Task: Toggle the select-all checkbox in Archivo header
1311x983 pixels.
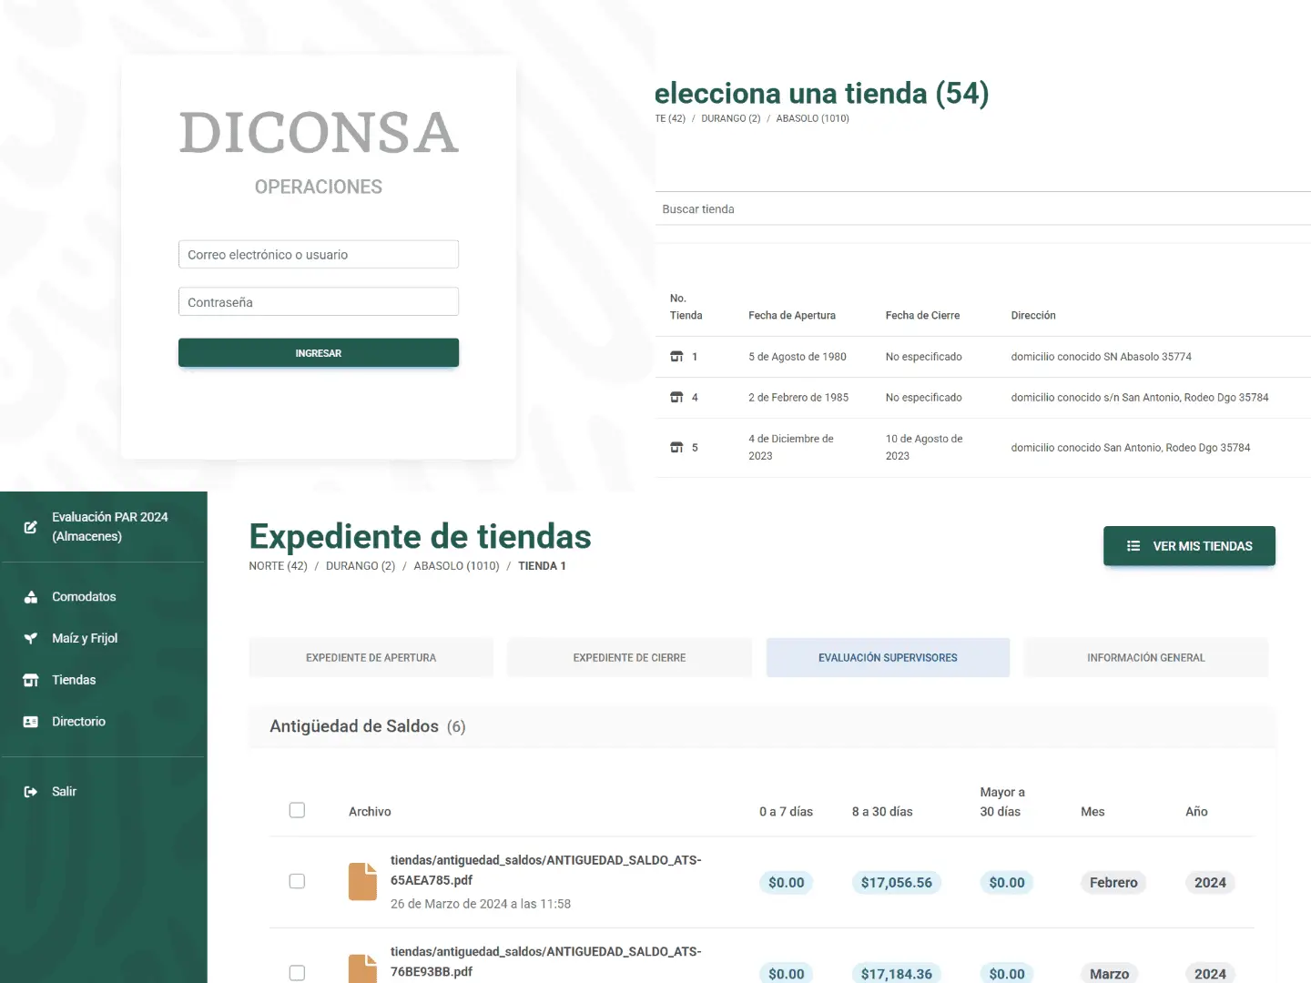Action: (297, 810)
